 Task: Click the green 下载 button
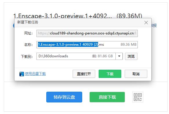pyautogui.click(x=110, y=74)
